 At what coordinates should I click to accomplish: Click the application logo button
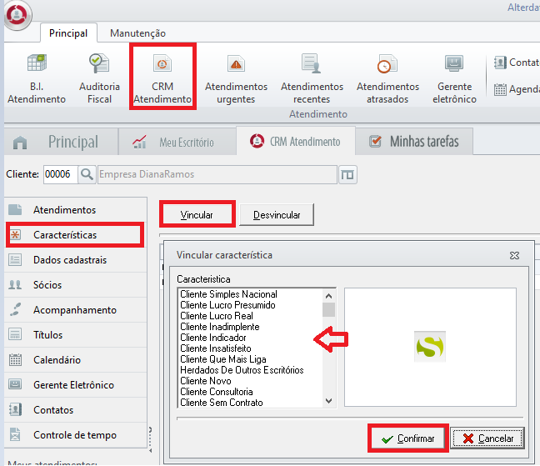click(17, 15)
